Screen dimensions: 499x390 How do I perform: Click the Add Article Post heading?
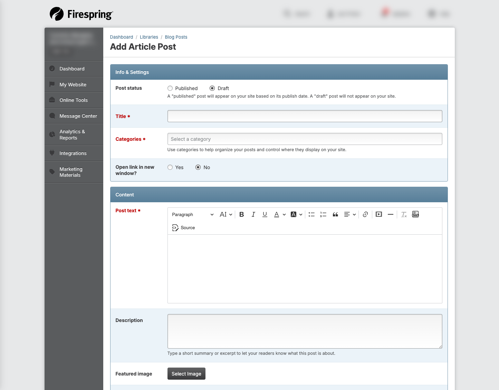coord(143,47)
